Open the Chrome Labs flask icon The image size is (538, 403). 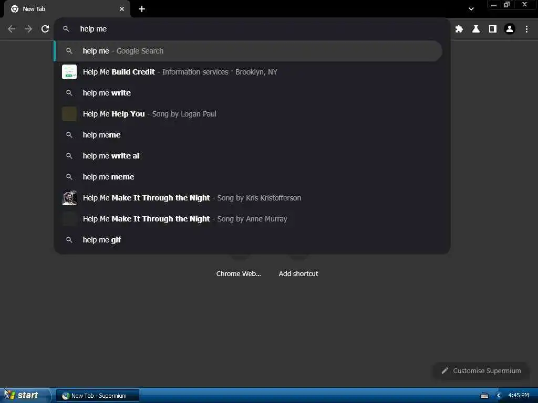click(475, 29)
